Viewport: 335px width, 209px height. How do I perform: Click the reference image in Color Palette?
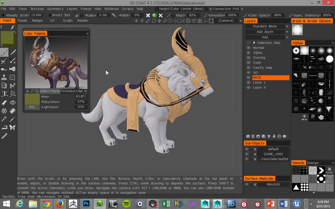56,63
